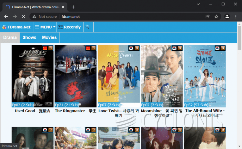Click The Ringmaster poster thumbnail

click(76, 76)
